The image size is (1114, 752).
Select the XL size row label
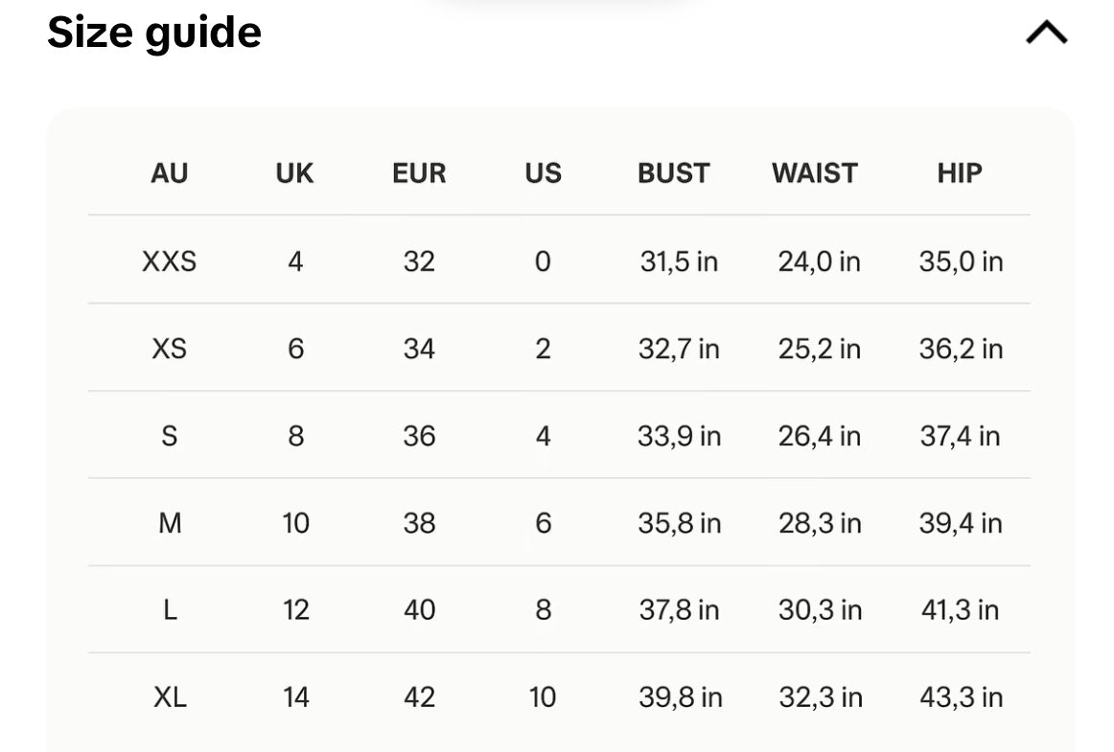point(170,697)
